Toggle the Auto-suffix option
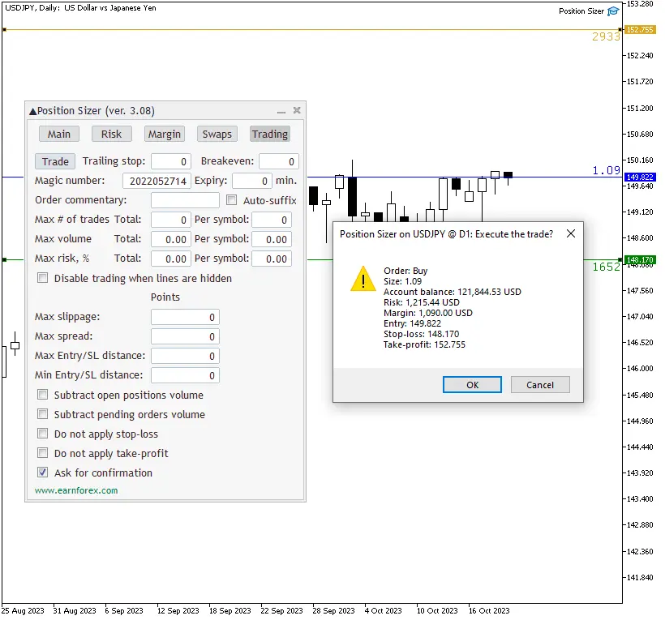The height and width of the screenshot is (620, 665). [231, 200]
